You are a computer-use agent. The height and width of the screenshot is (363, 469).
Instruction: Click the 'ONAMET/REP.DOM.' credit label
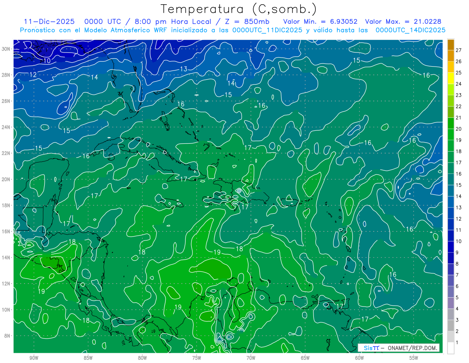coord(413,348)
